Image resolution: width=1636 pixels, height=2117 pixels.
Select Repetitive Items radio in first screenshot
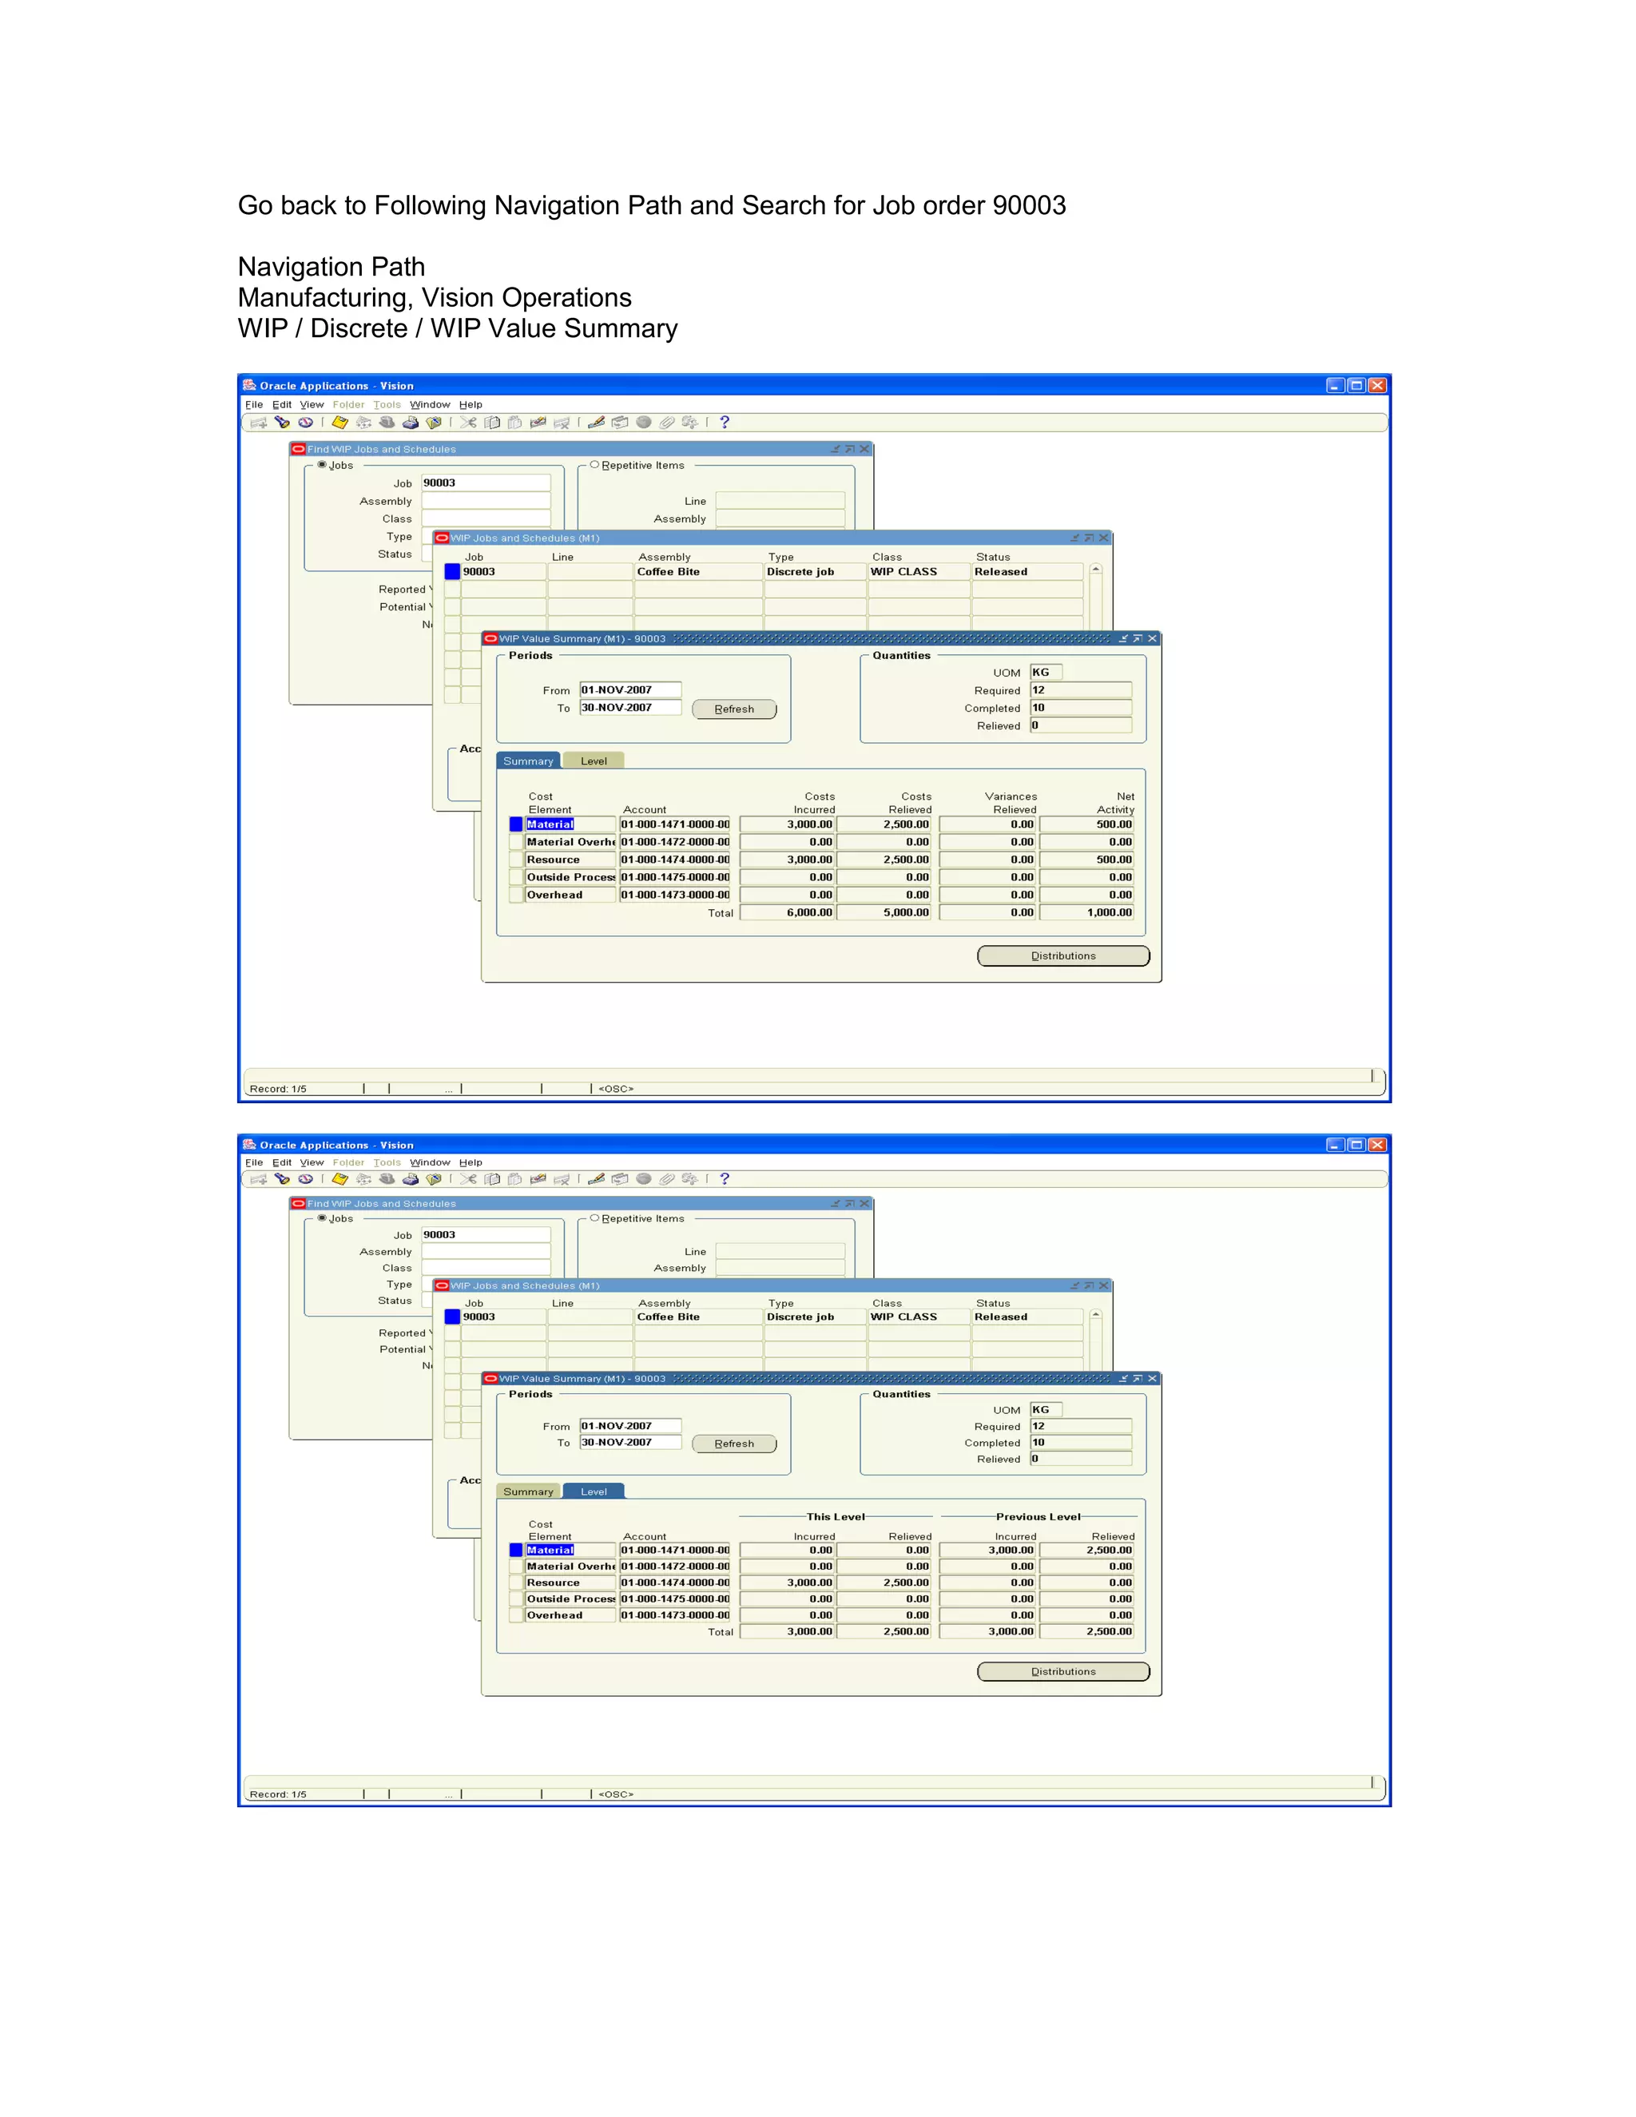pyautogui.click(x=594, y=465)
